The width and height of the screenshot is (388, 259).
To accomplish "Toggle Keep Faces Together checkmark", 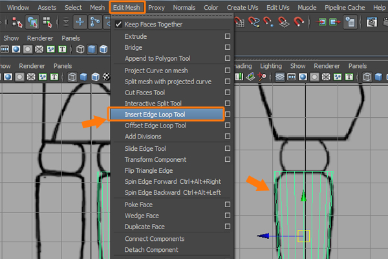I will pyautogui.click(x=118, y=25).
